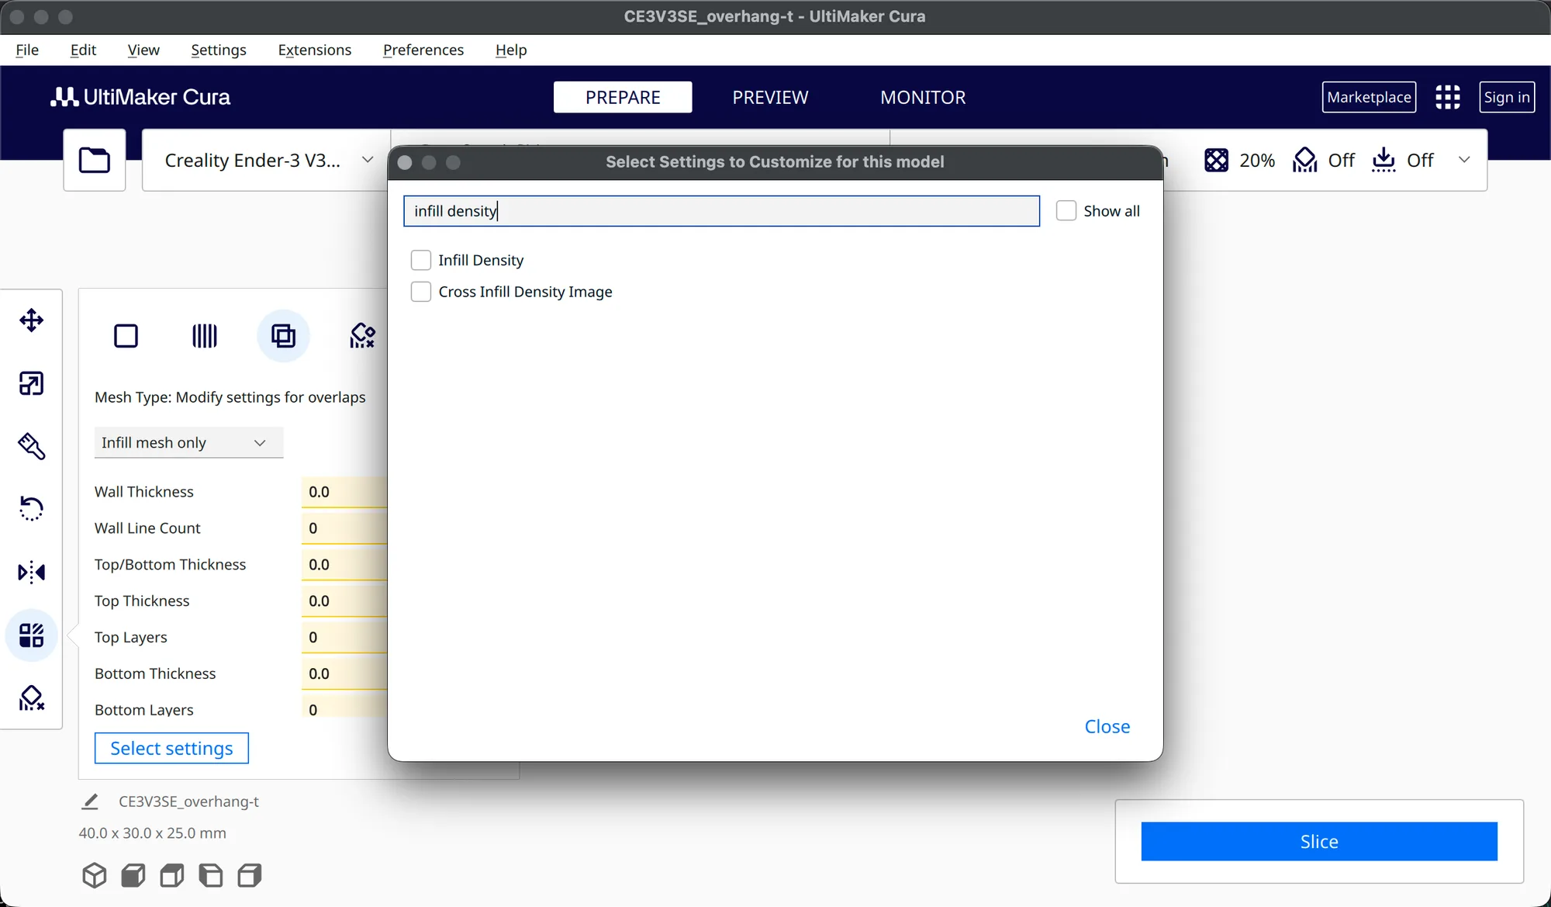Viewport: 1551px width, 907px height.
Task: Enable Cross Infill Density Image checkbox
Action: [x=421, y=292]
